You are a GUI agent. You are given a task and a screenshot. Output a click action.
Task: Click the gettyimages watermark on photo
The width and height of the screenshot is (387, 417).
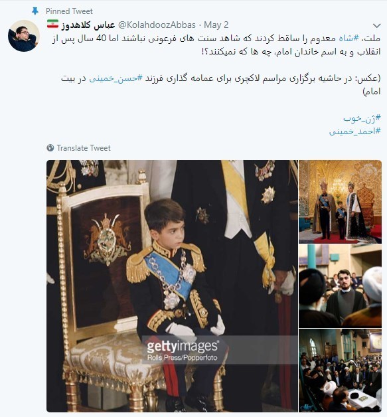183,350
